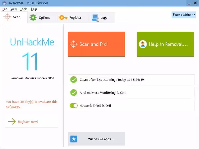
Task: Toggle the Network Shield switch off
Action: point(74,106)
